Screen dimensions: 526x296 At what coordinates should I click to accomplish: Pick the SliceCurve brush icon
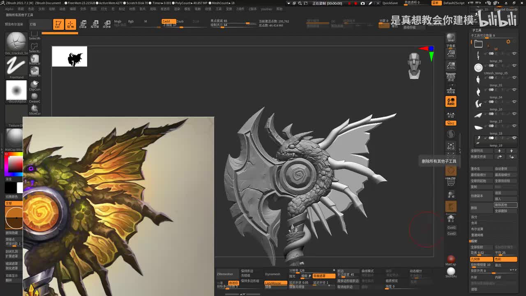(x=35, y=110)
